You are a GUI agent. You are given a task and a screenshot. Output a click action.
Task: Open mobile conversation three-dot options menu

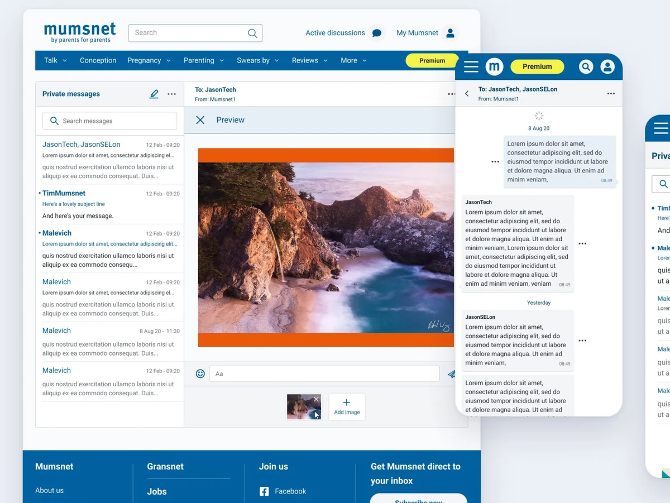point(611,94)
